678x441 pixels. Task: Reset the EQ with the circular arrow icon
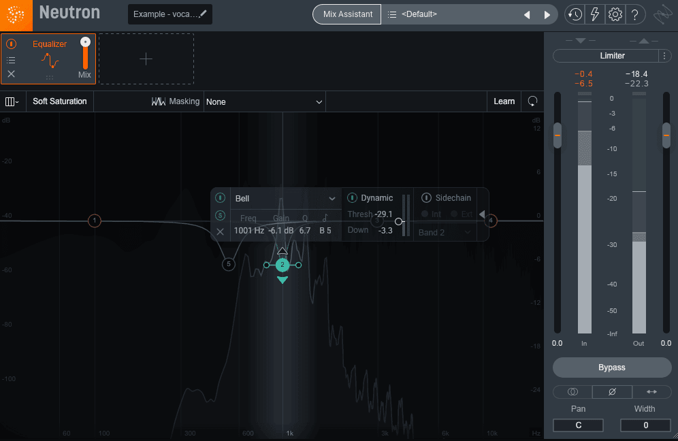point(533,101)
